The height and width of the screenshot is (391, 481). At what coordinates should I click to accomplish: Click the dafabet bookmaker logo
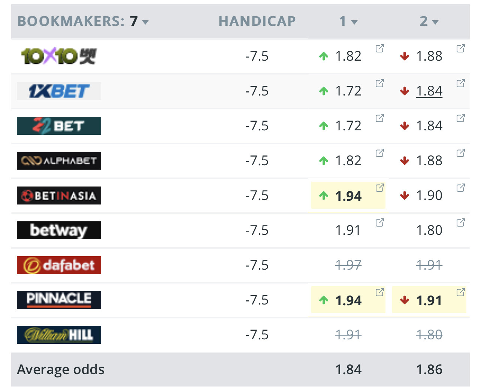59,265
